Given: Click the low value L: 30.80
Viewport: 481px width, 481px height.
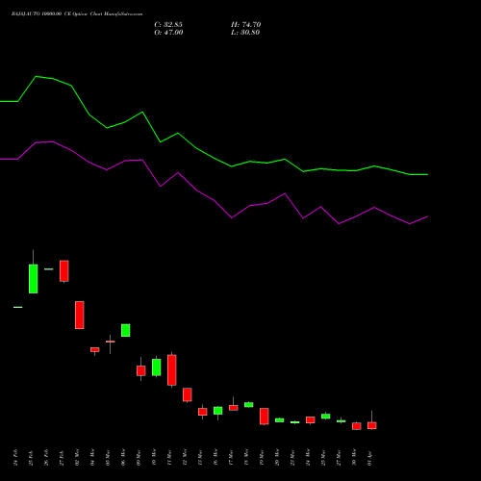Looking at the screenshot, I should pos(245,33).
